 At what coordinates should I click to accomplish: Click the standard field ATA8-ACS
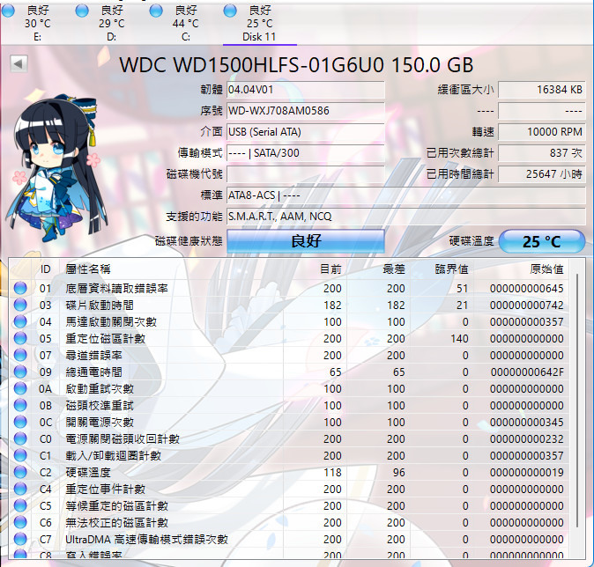(x=406, y=195)
